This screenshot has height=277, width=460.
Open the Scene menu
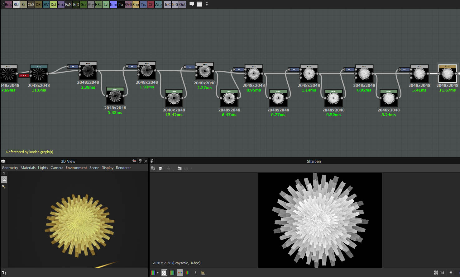tap(94, 168)
